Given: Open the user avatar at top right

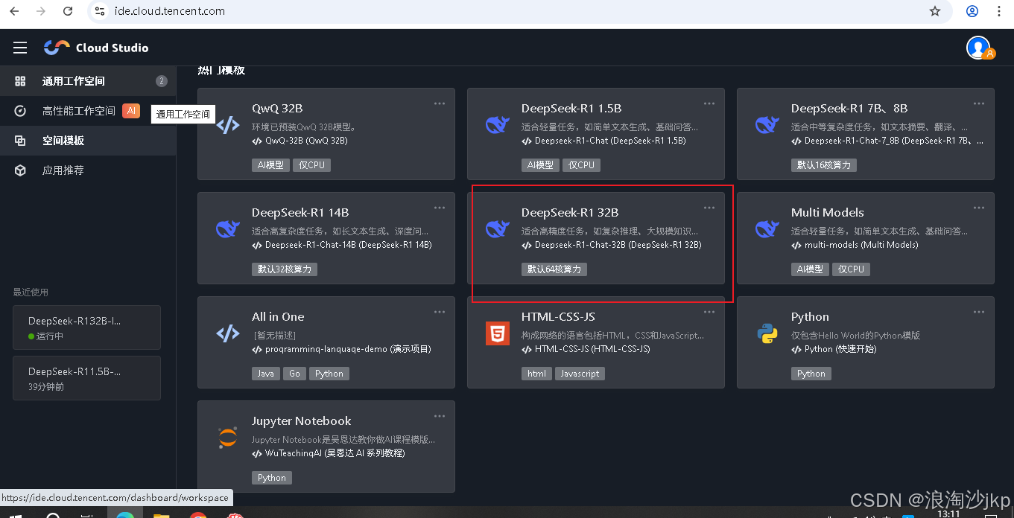Looking at the screenshot, I should tap(978, 48).
